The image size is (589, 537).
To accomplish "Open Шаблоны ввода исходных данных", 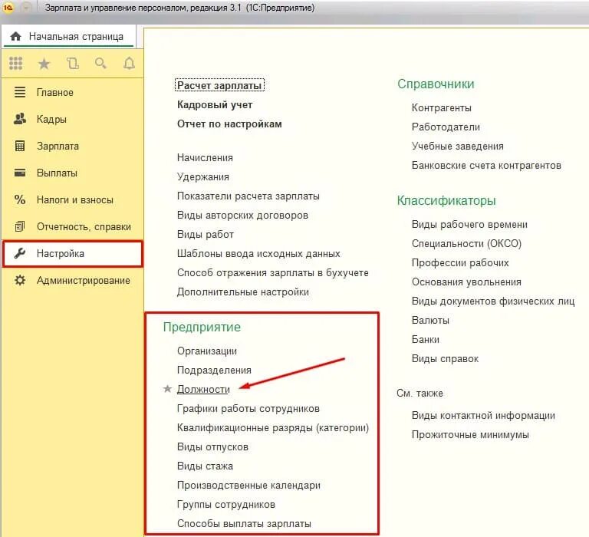I will [x=258, y=253].
